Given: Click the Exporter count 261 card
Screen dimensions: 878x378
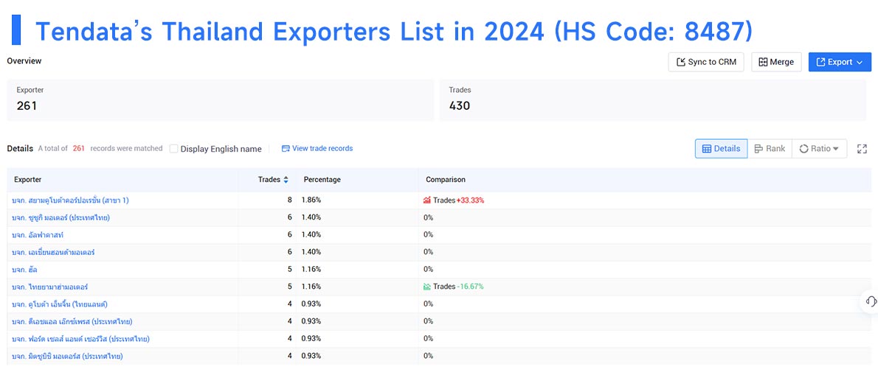Looking at the screenshot, I should point(220,99).
